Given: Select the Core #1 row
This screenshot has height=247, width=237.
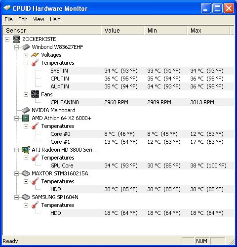Looking at the screenshot, I should point(142,142).
